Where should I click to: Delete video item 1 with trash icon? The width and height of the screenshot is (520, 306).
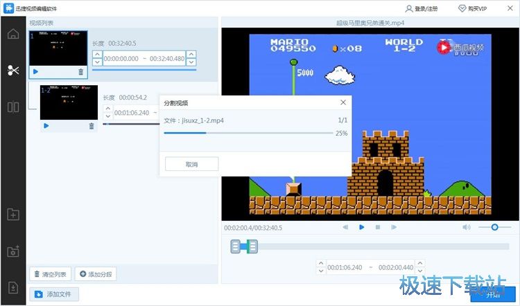[x=80, y=71]
